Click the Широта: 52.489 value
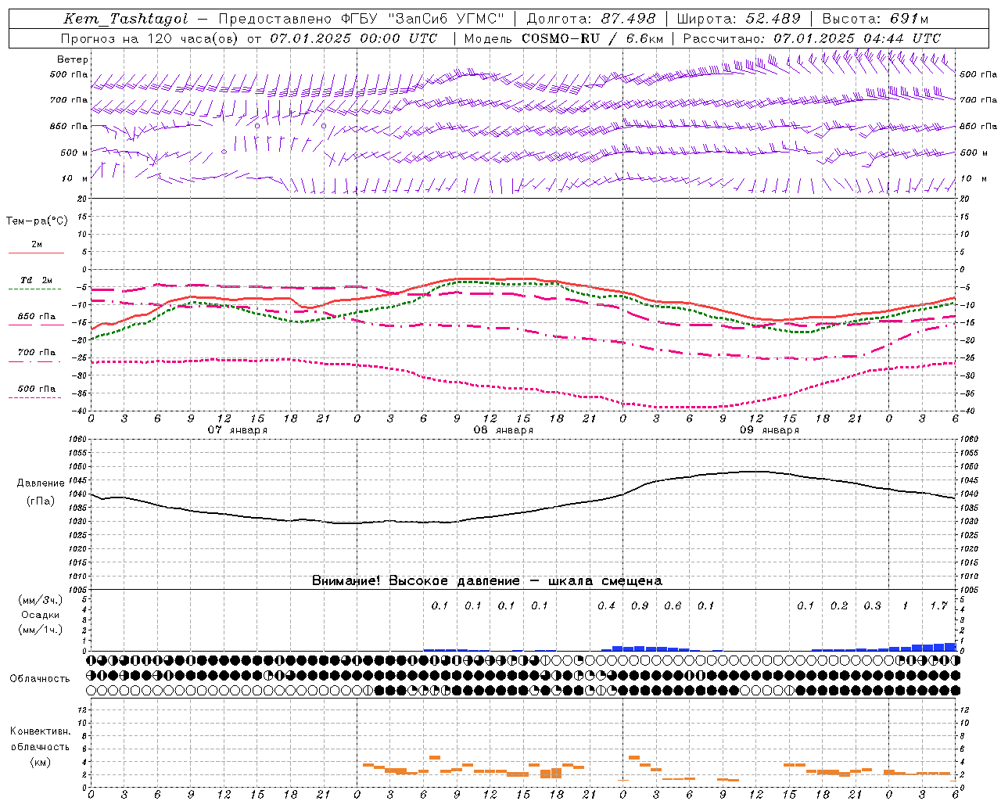 (739, 19)
